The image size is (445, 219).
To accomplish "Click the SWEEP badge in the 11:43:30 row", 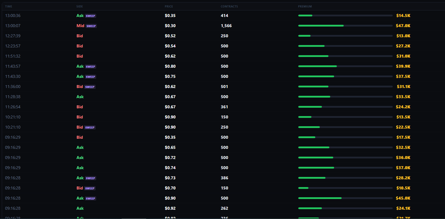I will 91,77.
